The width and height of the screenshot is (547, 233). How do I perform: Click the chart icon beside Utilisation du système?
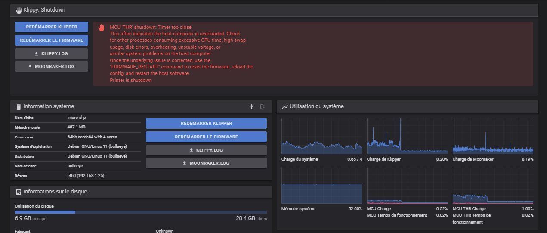coord(284,107)
